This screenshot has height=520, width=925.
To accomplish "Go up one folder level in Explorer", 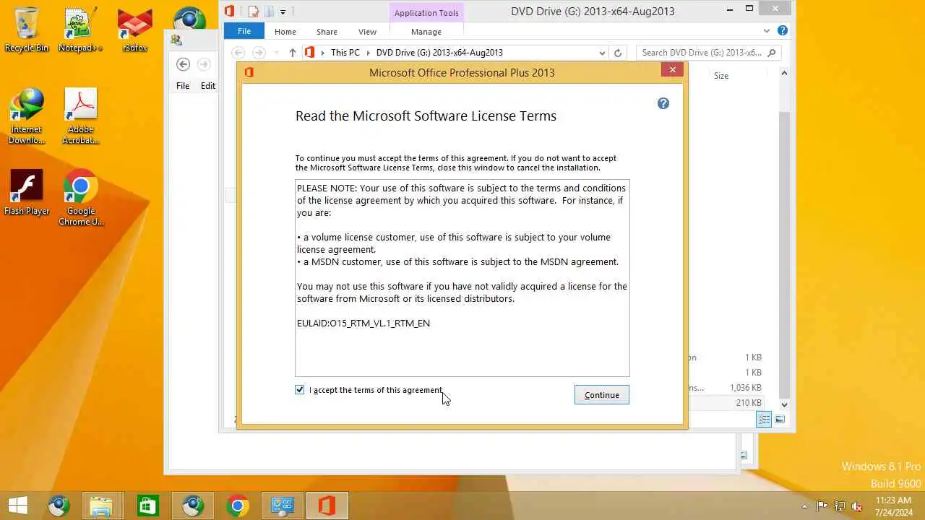I will (292, 53).
